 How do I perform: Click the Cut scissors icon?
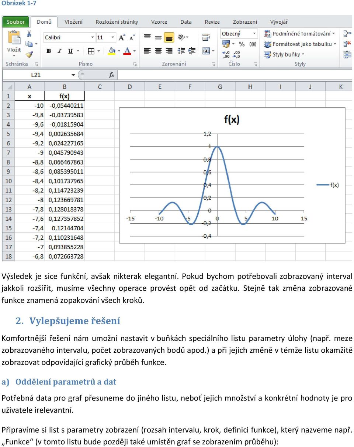click(29, 34)
